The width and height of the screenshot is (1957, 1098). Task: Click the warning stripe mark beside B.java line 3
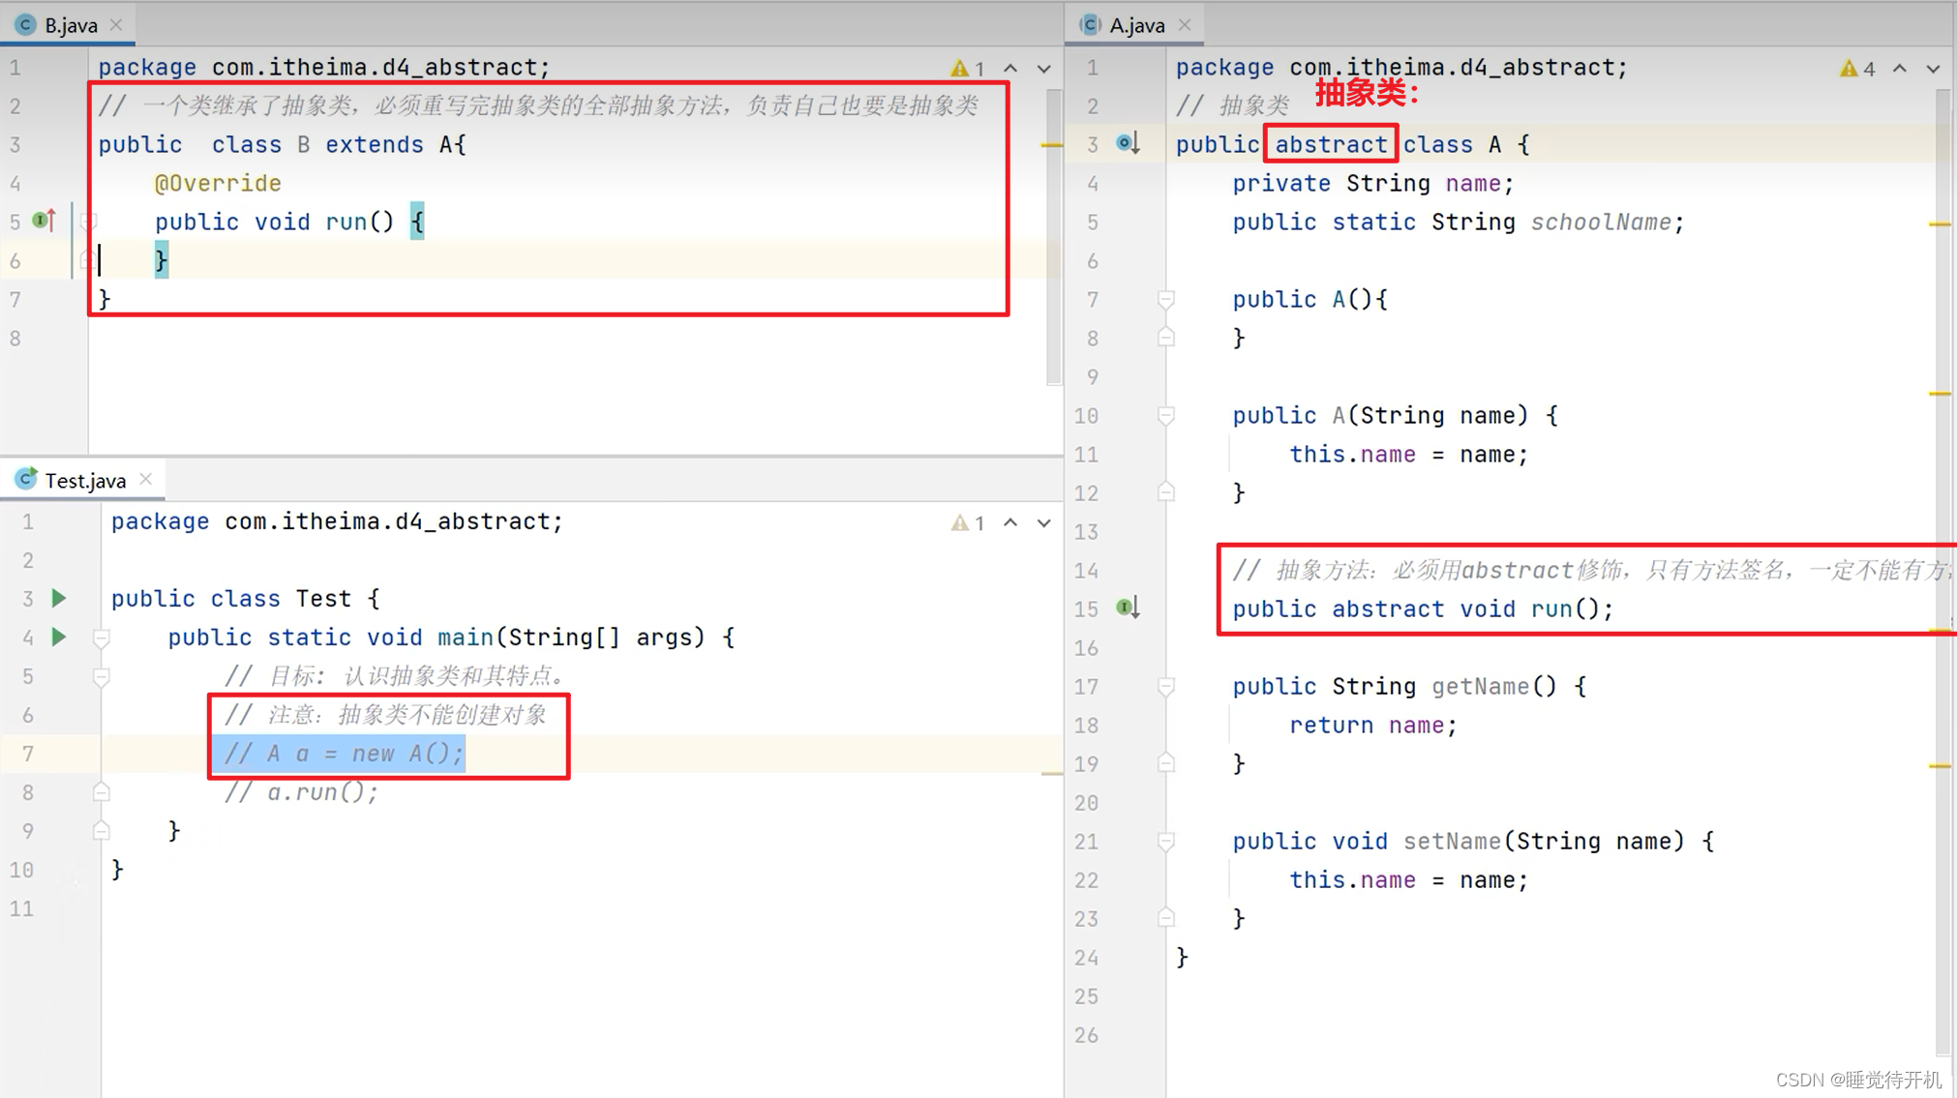(1051, 145)
